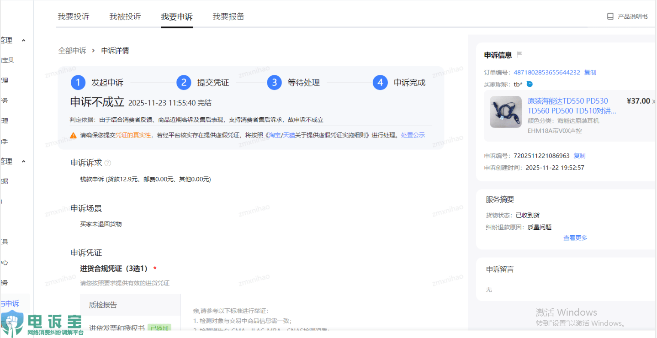Open the 我要报备 tab

click(x=228, y=17)
